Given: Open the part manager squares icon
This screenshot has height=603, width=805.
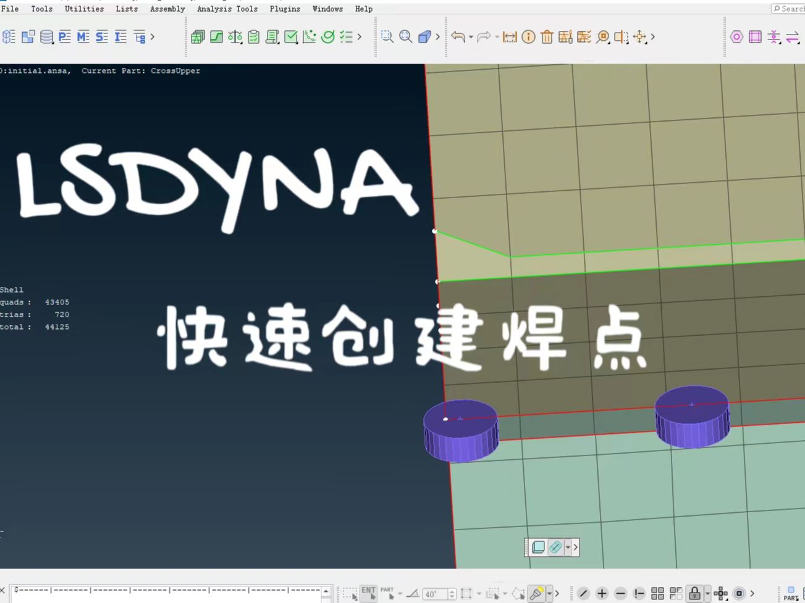Looking at the screenshot, I should (28, 37).
